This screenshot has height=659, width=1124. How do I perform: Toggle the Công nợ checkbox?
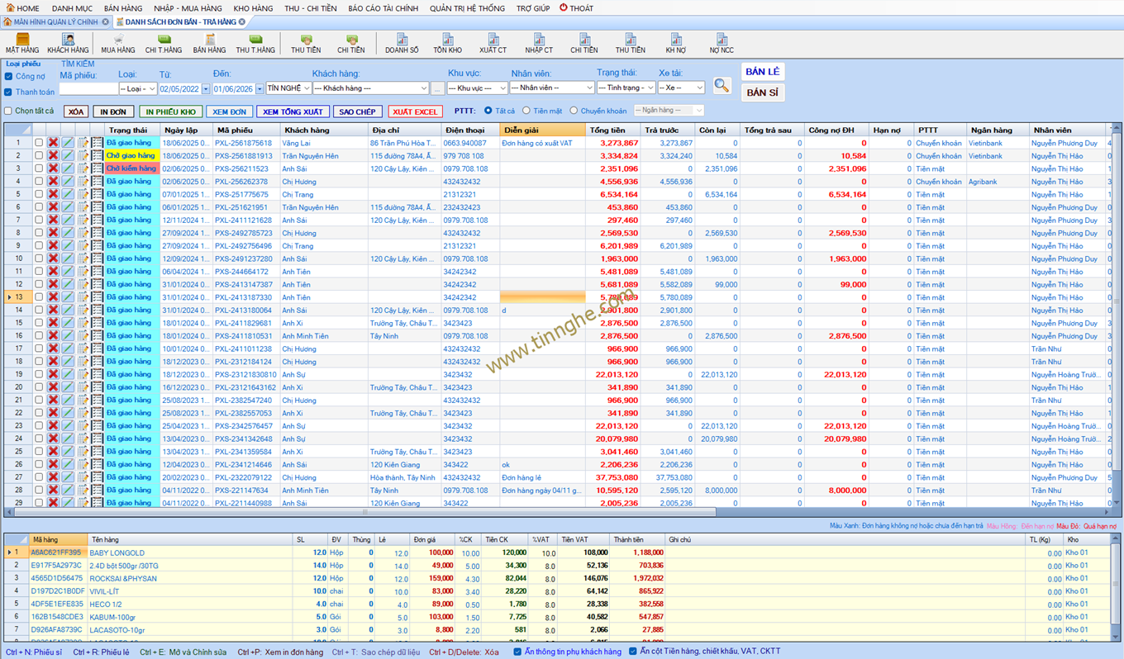coord(8,77)
